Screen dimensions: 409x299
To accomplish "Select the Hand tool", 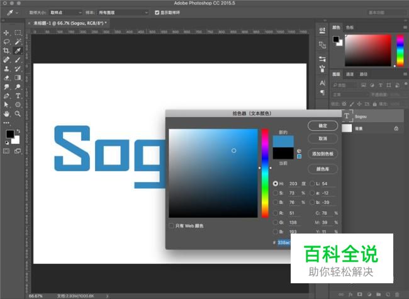I will click(x=6, y=113).
